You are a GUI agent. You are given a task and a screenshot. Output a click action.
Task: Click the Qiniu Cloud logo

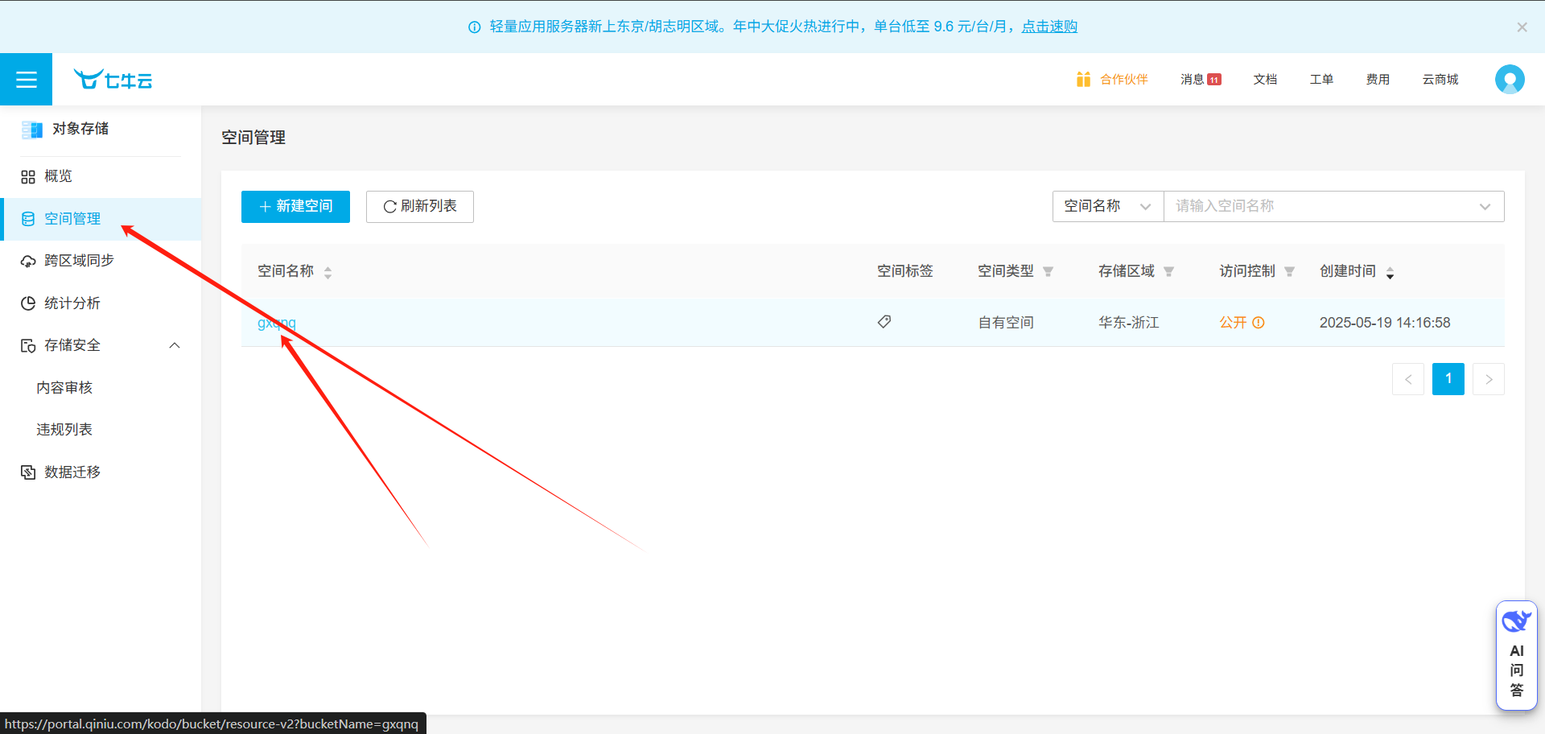(113, 80)
